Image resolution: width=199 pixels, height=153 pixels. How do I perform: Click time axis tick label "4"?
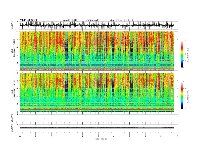coord(82,136)
